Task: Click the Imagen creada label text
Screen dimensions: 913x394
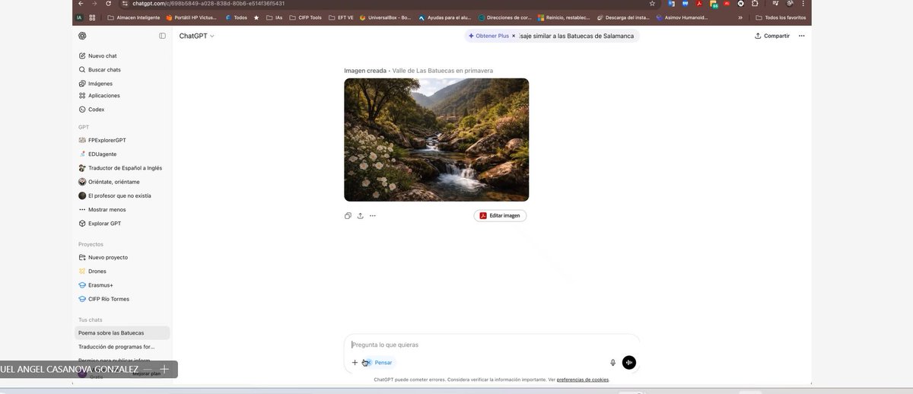Action: click(365, 71)
